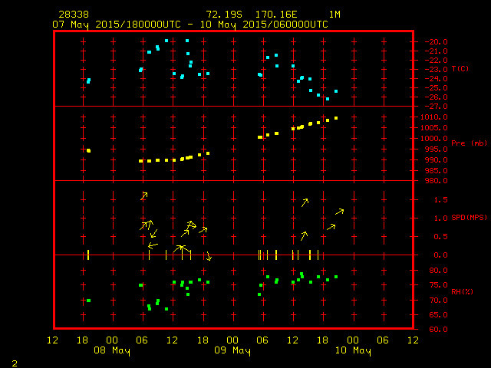This screenshot has height=368, width=491.
Task: Click the -20.0 temperature tick label
Action: tap(433, 42)
